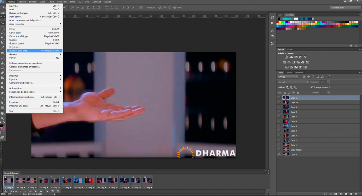Add a Vibrance adjustment triangle icon
The height and width of the screenshot is (196, 362).
pyautogui.click(x=305, y=57)
